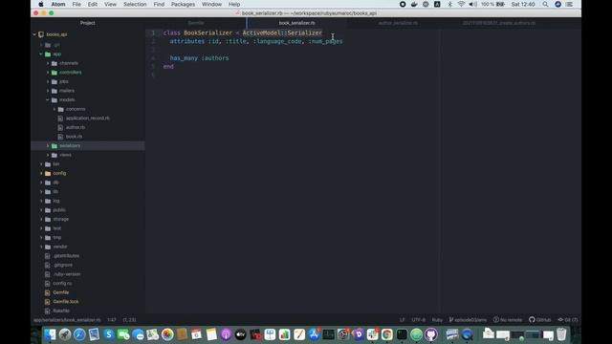Open the Selection menu
Image resolution: width=612 pixels, height=344 pixels.
(x=135, y=4)
